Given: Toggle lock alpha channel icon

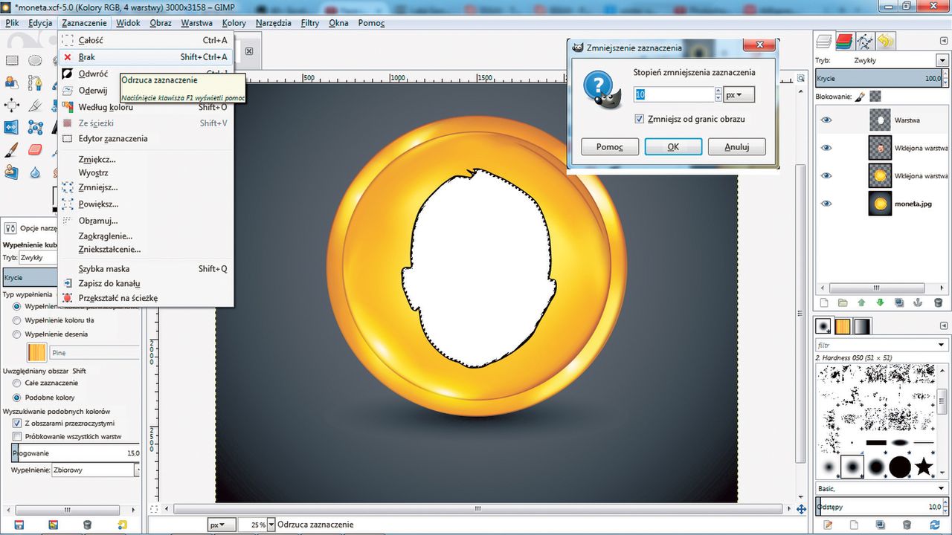Looking at the screenshot, I should click(x=875, y=96).
